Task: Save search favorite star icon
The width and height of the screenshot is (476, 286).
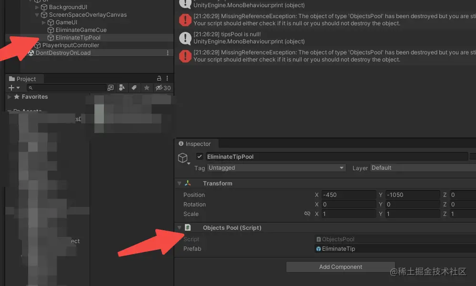Action: pyautogui.click(x=147, y=88)
